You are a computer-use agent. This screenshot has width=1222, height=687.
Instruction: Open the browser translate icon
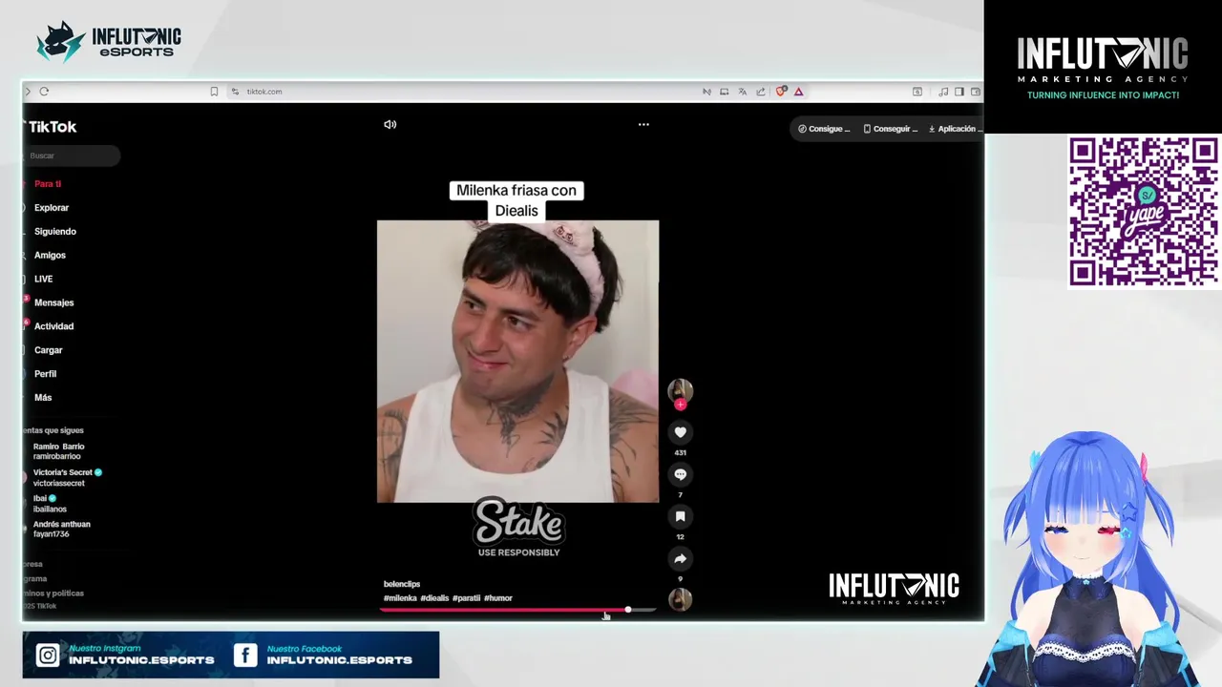(742, 92)
